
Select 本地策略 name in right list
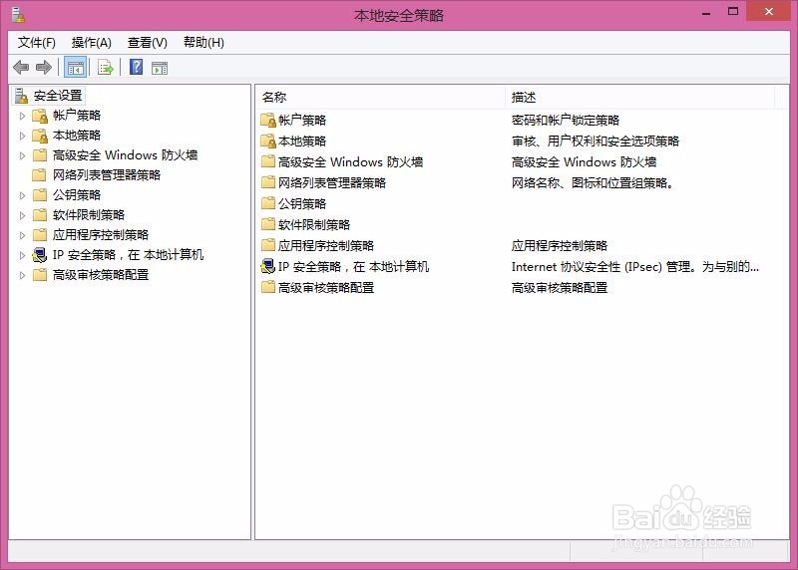pyautogui.click(x=302, y=141)
